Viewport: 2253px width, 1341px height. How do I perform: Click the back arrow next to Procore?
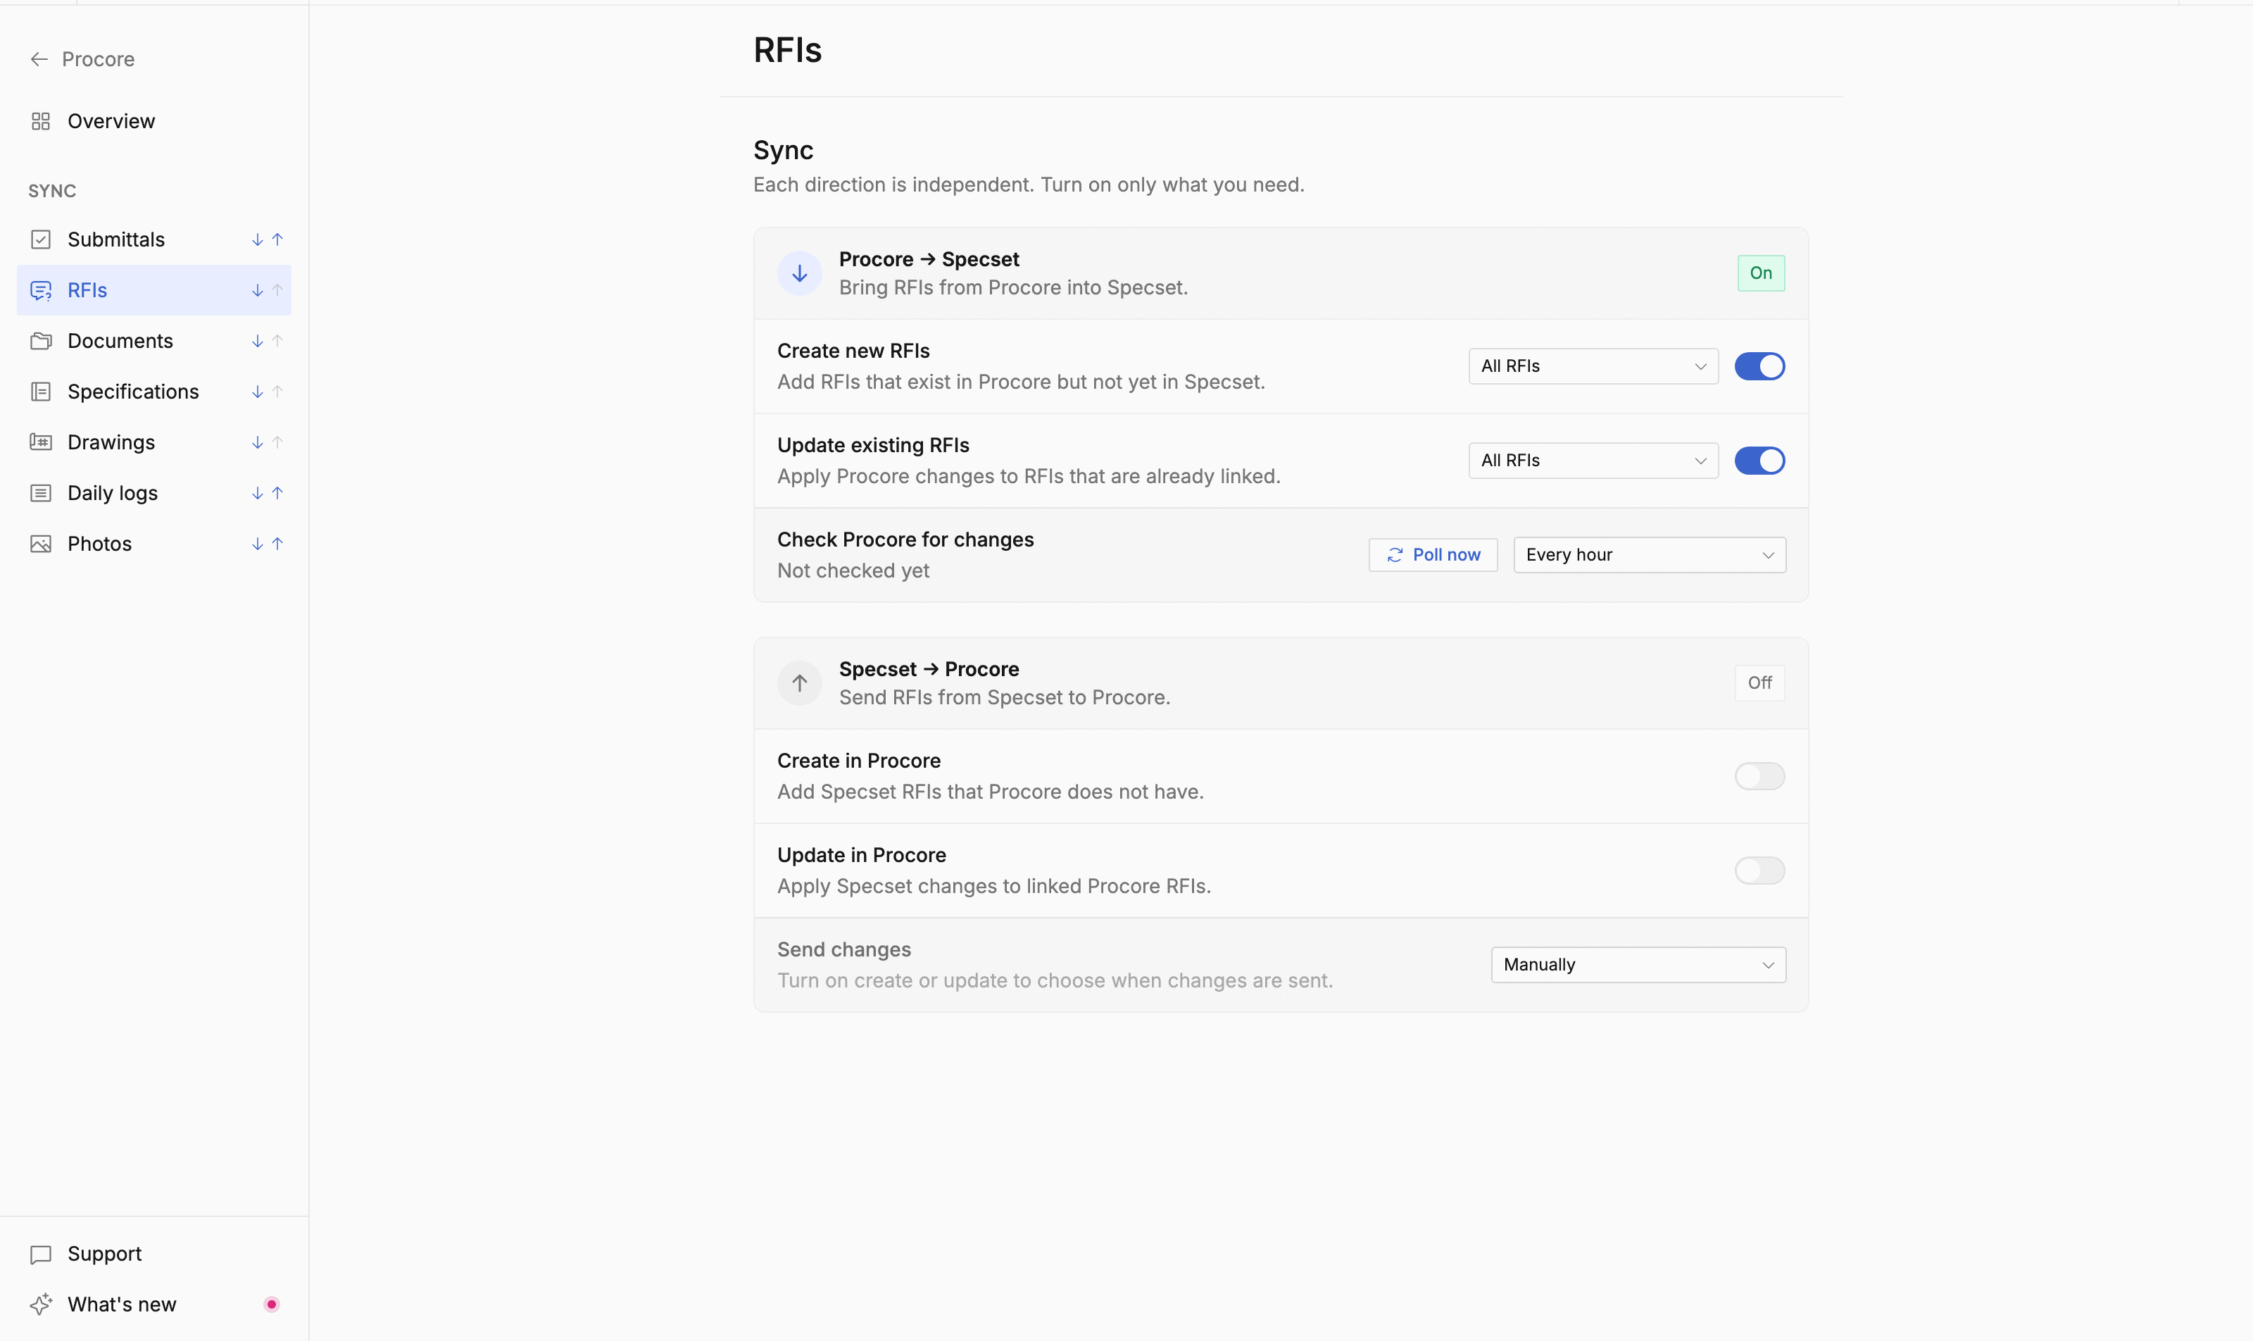coord(39,60)
